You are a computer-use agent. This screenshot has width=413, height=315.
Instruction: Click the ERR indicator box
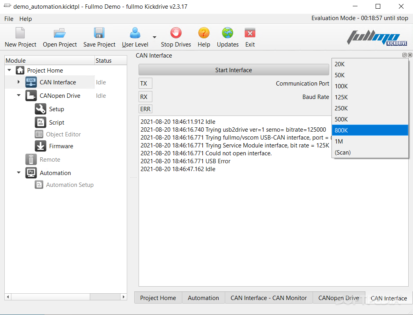point(145,109)
